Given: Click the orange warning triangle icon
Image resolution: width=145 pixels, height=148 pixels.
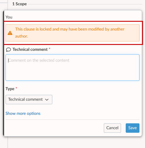Looking at the screenshot, I should 10,33.
